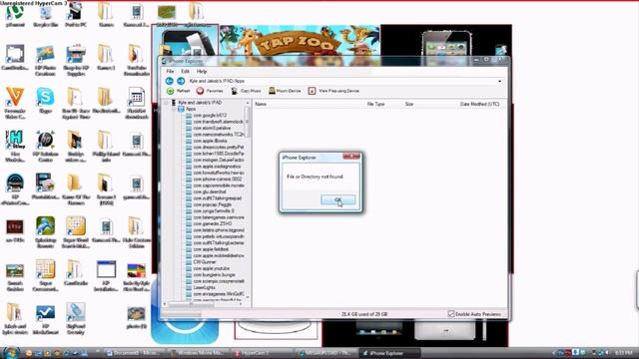The width and height of the screenshot is (639, 359).
Task: Open Favorites from the toolbar
Action: point(210,91)
